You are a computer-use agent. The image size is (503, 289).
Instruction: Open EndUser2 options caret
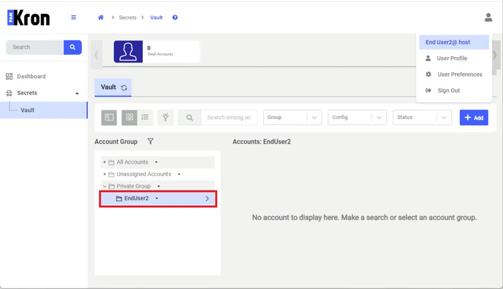click(x=156, y=198)
